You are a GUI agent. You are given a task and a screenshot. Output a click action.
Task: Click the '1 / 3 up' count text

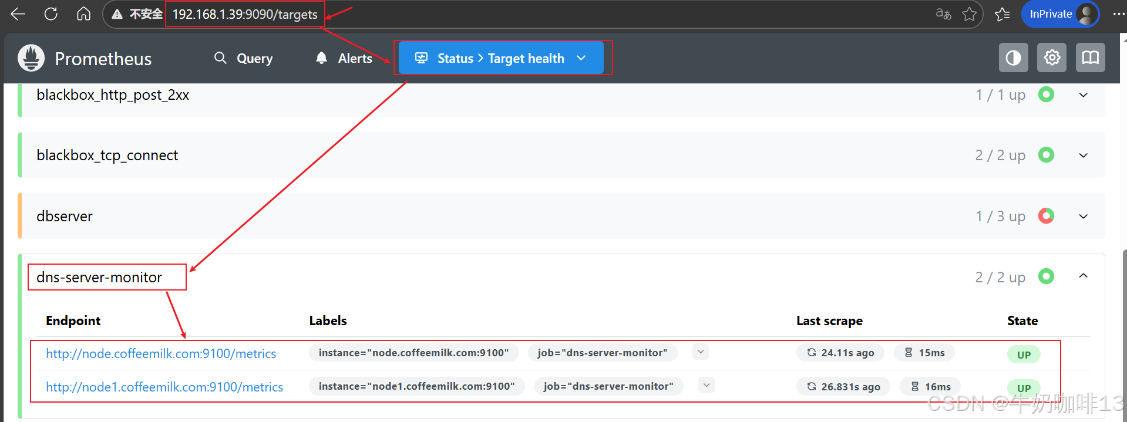point(1001,217)
